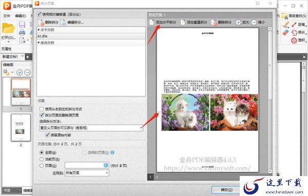Click preview vertical scrollbar down arrow
Screen dimensions: 308x196
[x=270, y=171]
